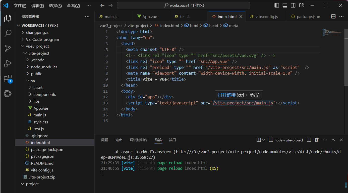Switch to the test.js editor tab
Viewport: 348px width, 193px height.
pyautogui.click(x=189, y=17)
